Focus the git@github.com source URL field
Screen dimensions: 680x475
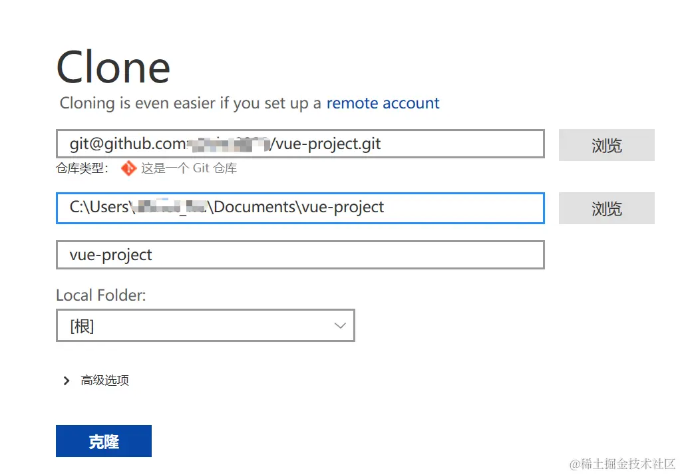pos(299,144)
